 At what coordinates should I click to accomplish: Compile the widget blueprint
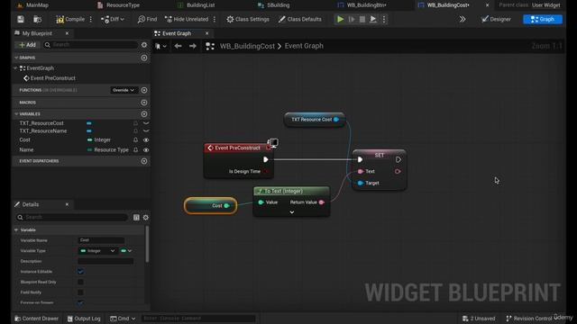coord(70,19)
